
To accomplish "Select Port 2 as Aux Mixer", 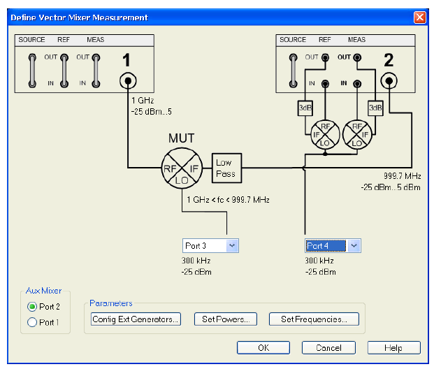I will click(x=32, y=306).
